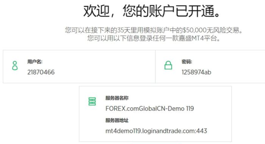Click the $50,000 demo account description line

click(154, 30)
